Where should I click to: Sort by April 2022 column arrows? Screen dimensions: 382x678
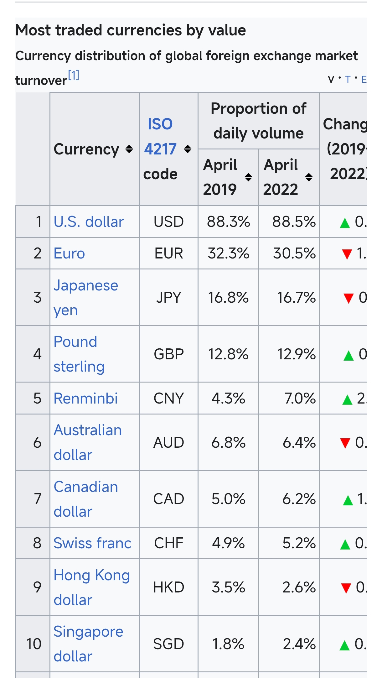coord(309,177)
